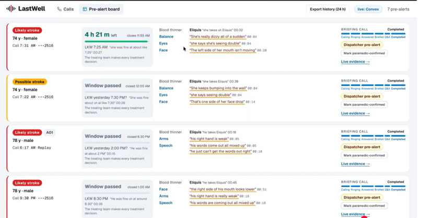The height and width of the screenshot is (218, 421).
Task: Click the "Call 6:17 AM · Replay" line
Action: point(32,148)
